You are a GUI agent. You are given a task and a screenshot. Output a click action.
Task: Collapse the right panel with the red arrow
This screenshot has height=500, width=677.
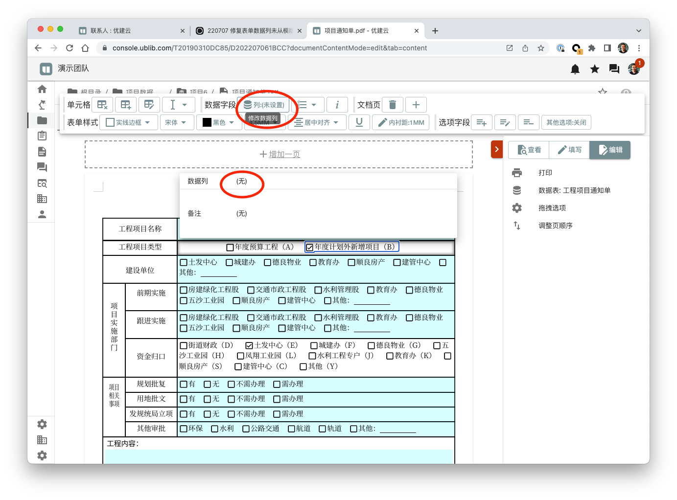tap(497, 149)
